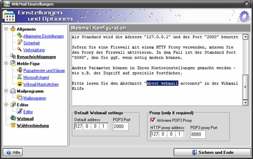The height and width of the screenshot is (159, 253).
Task: Click the Melde-Figur category icon
Action: (13, 63)
